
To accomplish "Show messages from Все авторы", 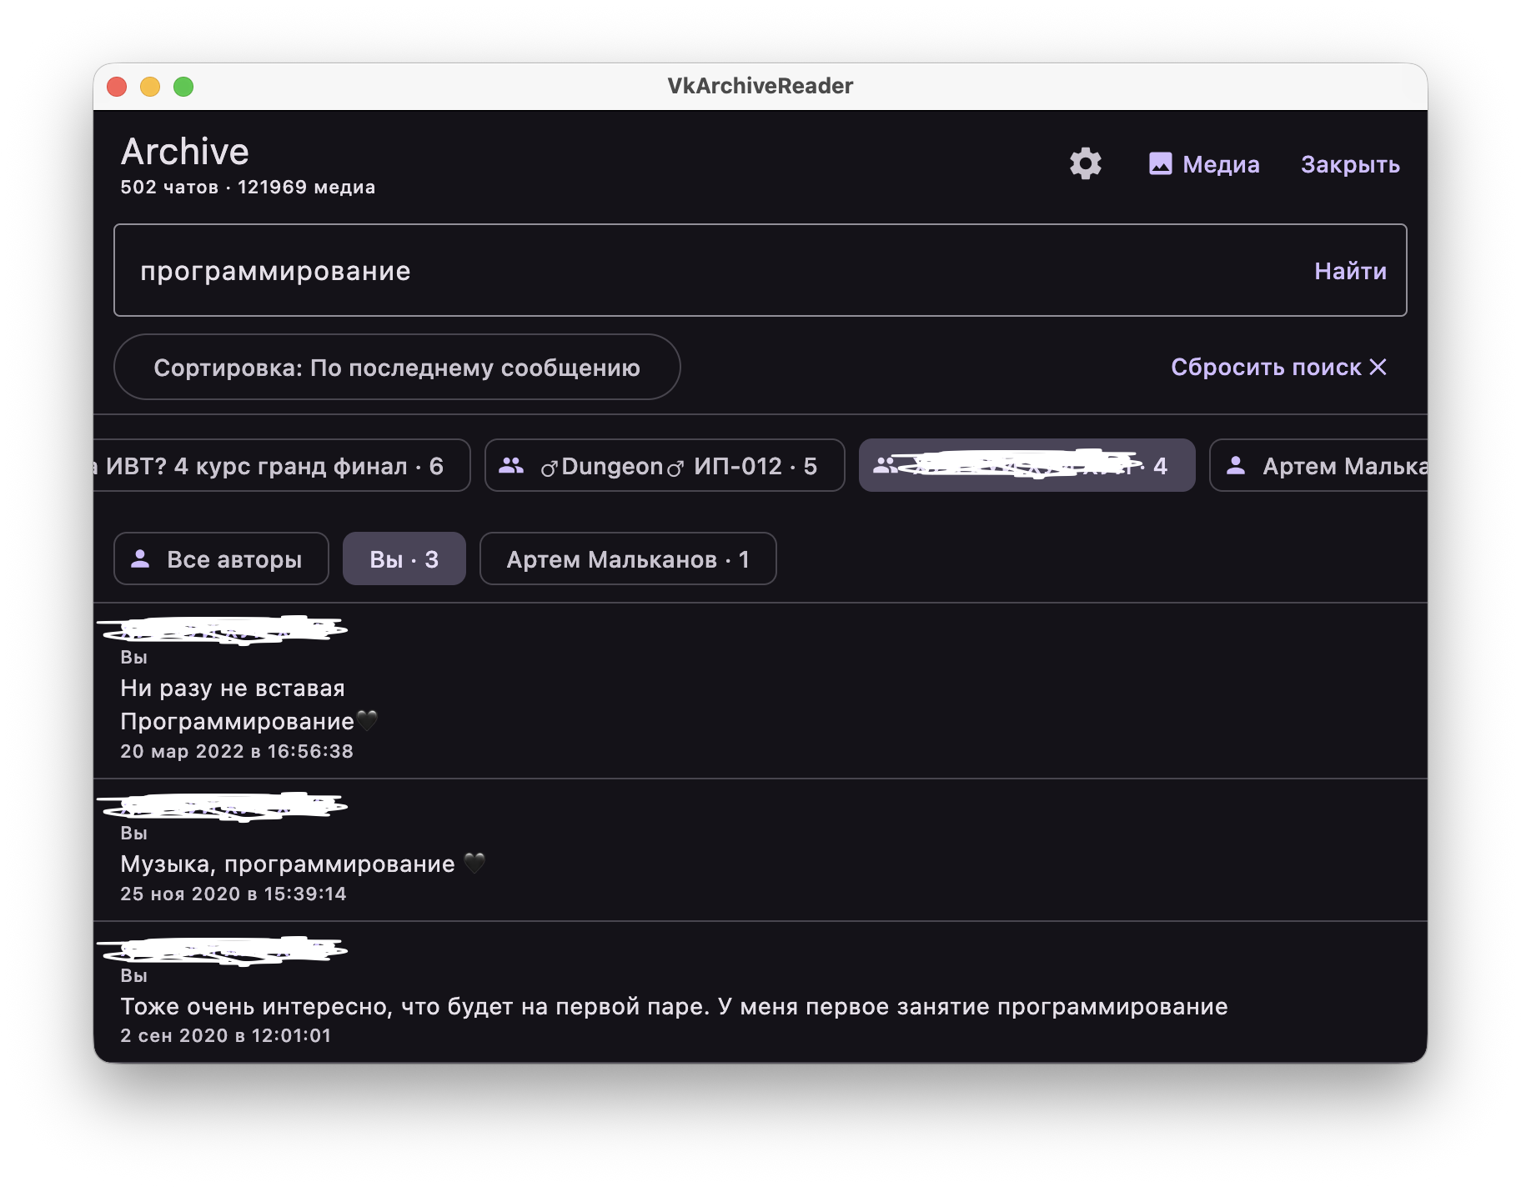I will coord(221,558).
